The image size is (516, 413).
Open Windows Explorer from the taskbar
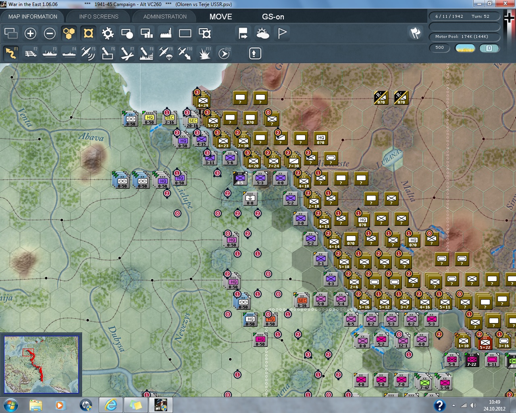click(35, 405)
